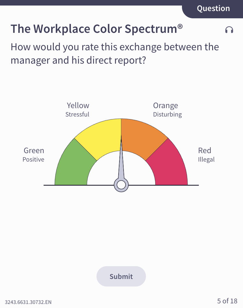The image size is (243, 308).
Task: Click the "Positive" caption text
Action: click(x=33, y=160)
